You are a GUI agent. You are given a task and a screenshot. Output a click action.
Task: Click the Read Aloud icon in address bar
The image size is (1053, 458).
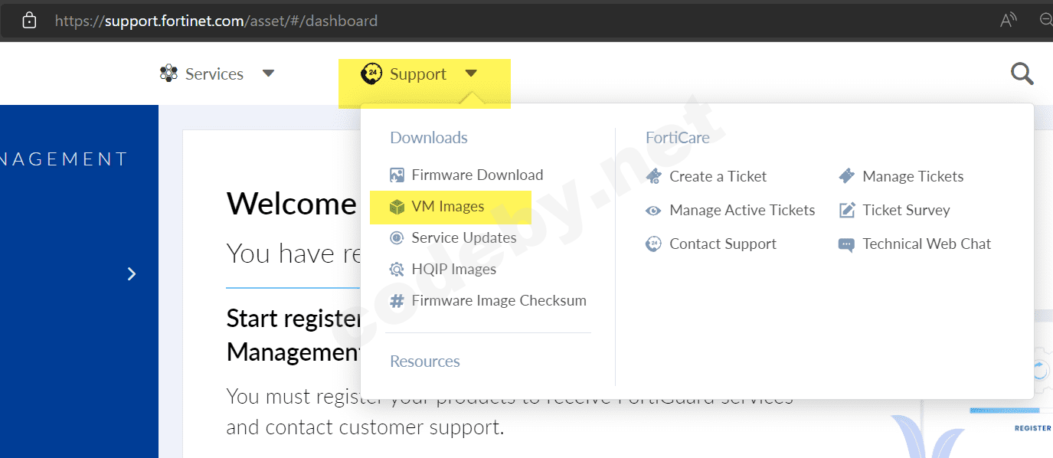1008,21
